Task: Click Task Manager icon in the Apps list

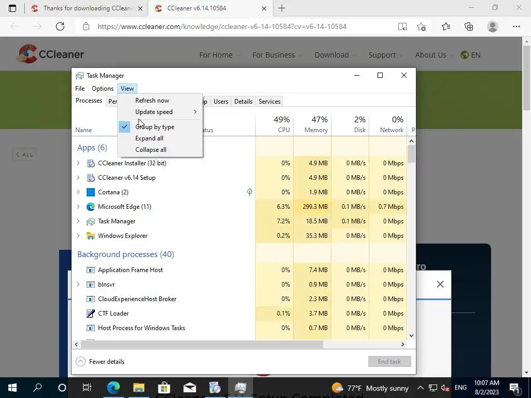Action: click(90, 221)
